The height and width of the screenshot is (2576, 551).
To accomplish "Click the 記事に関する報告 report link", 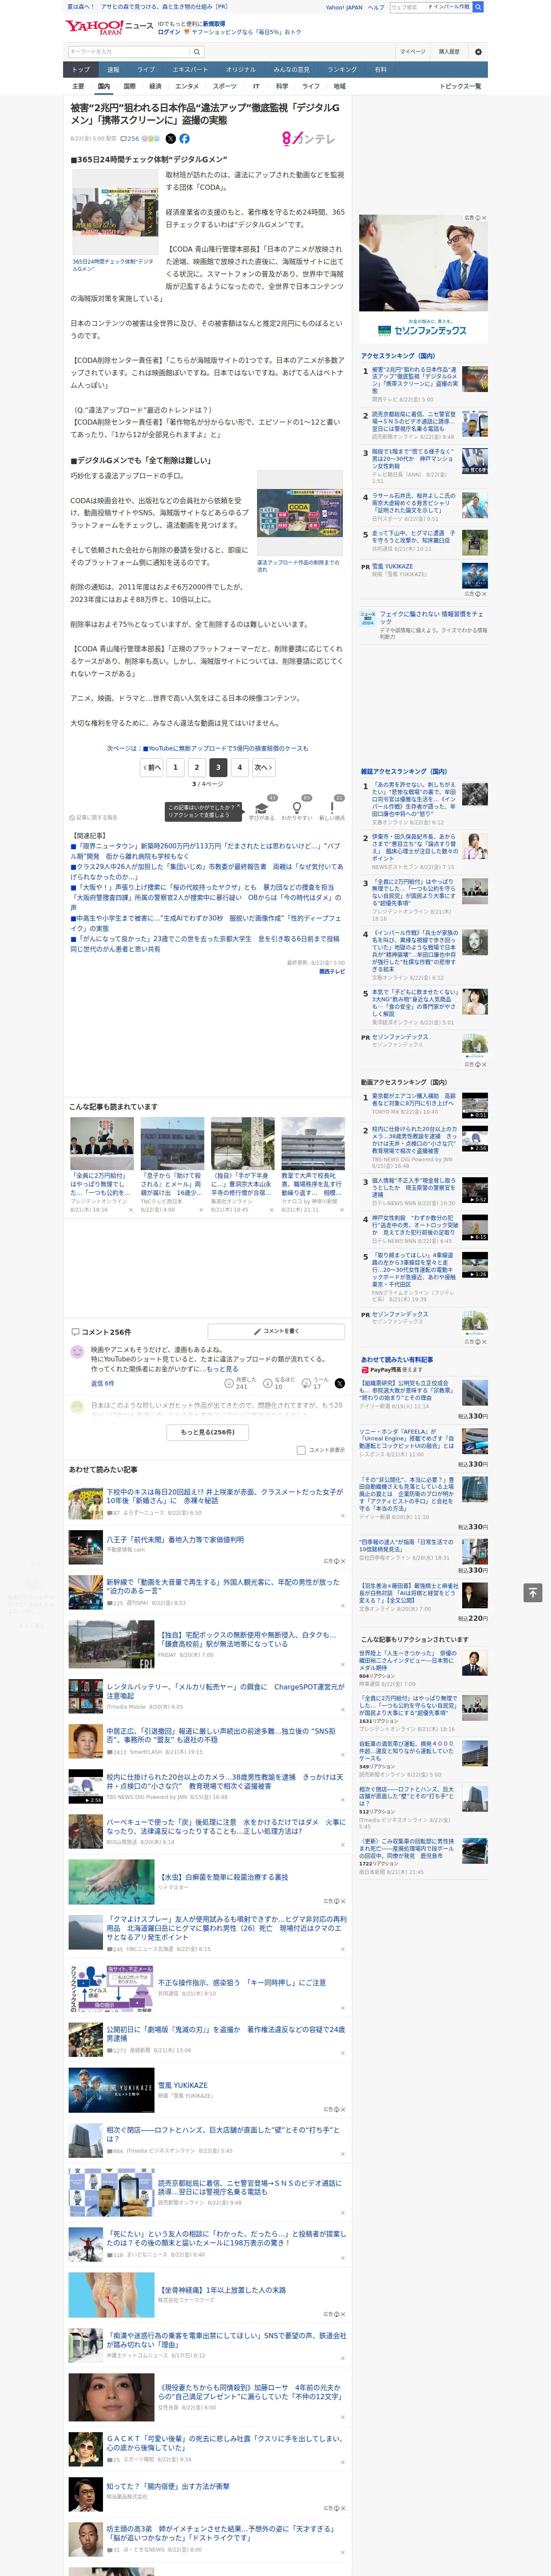I will tap(94, 817).
